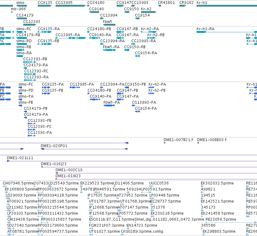
Task: Click transcript Fbw5-RA
Action: coord(111,47)
